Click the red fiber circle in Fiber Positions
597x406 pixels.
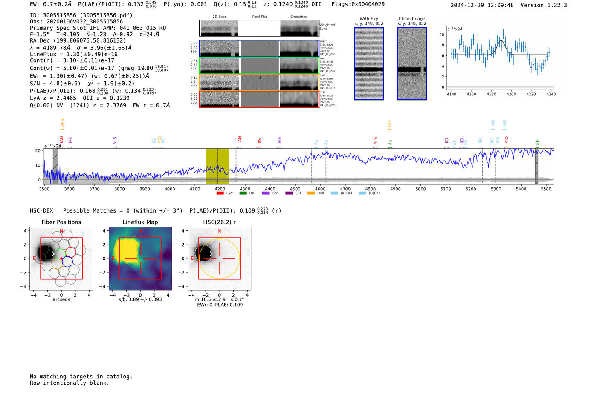[70, 252]
